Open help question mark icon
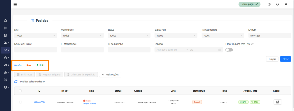Image resolution: width=294 pixels, height=111 pixels. click(x=269, y=4)
